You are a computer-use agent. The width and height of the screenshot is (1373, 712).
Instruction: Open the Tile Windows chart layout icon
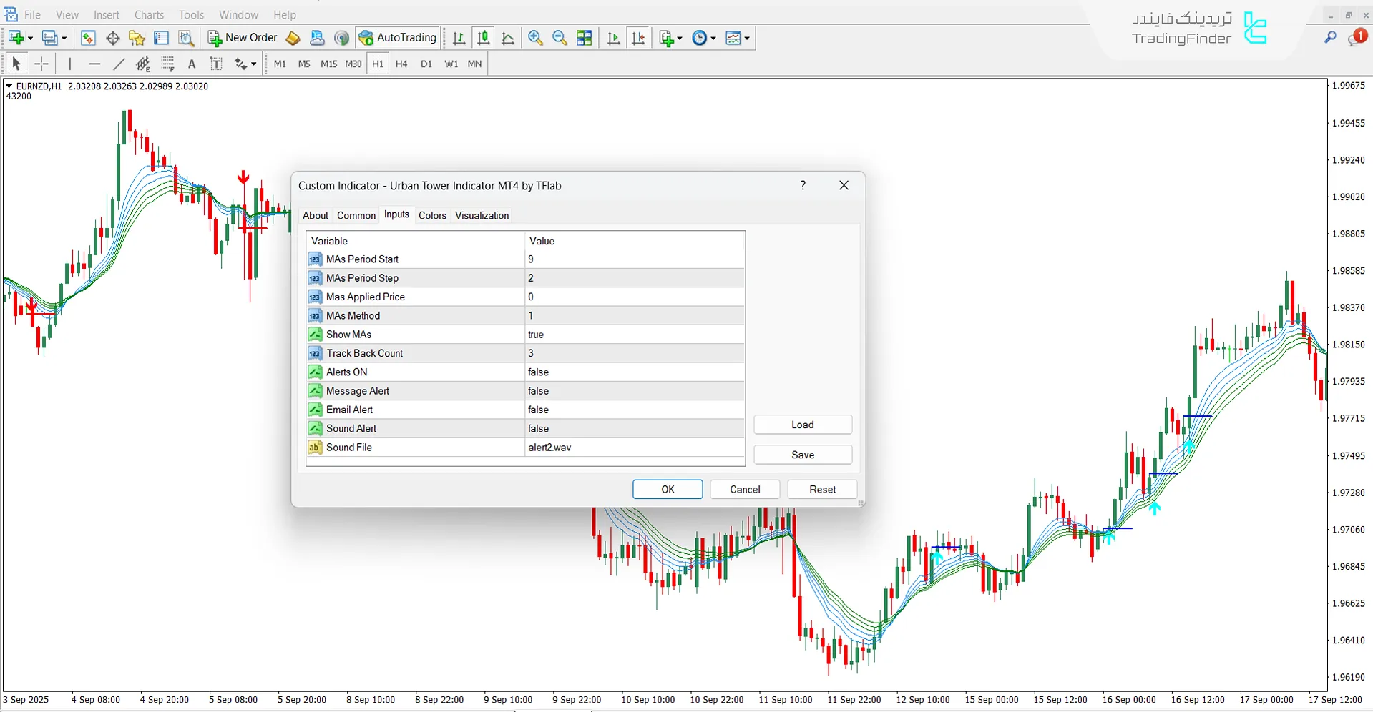click(585, 39)
